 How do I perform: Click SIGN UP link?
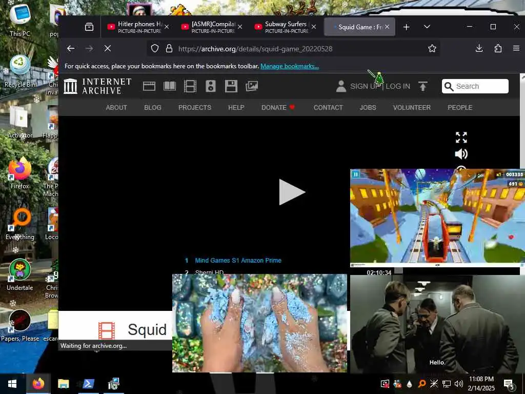(365, 86)
